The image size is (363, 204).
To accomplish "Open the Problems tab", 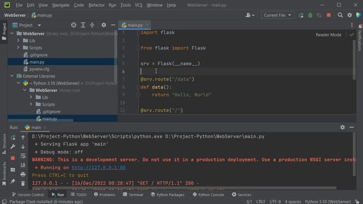I will tap(104, 195).
